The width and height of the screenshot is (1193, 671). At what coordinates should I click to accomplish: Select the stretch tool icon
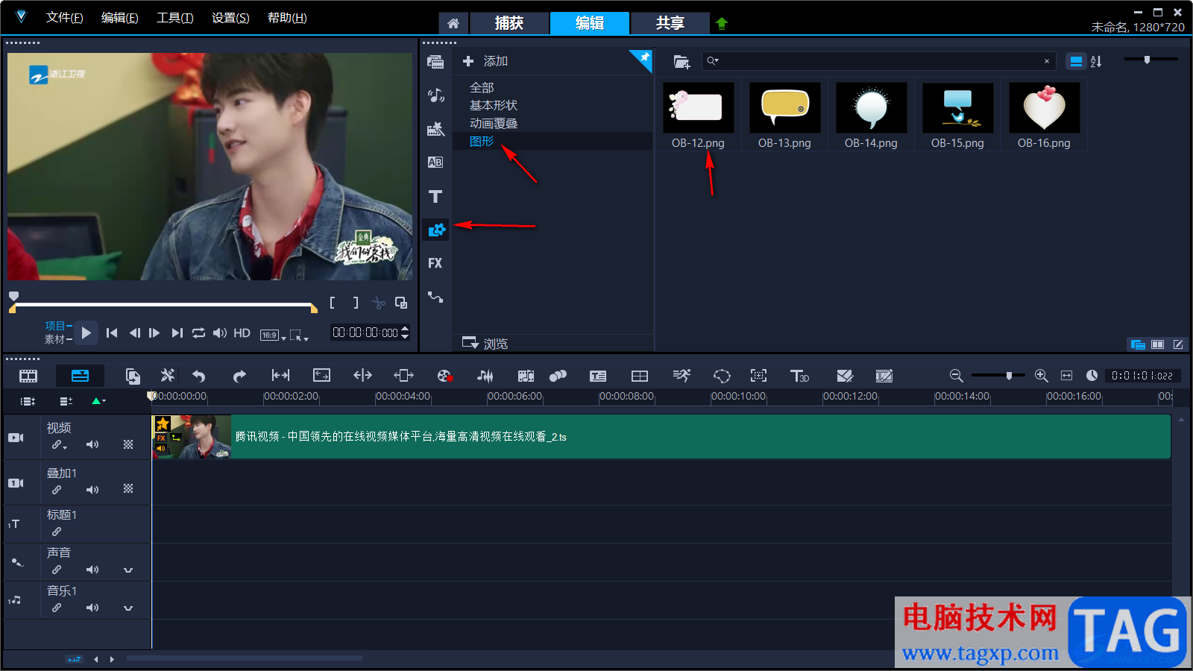[x=321, y=376]
